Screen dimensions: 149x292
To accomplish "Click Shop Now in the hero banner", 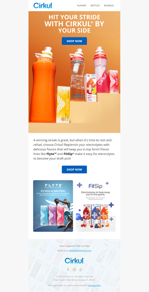I will 74,41.
